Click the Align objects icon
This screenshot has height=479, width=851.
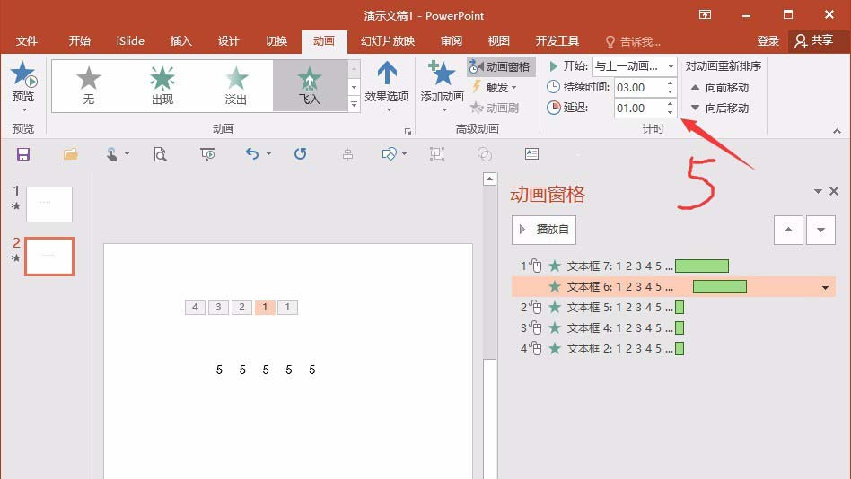point(348,154)
